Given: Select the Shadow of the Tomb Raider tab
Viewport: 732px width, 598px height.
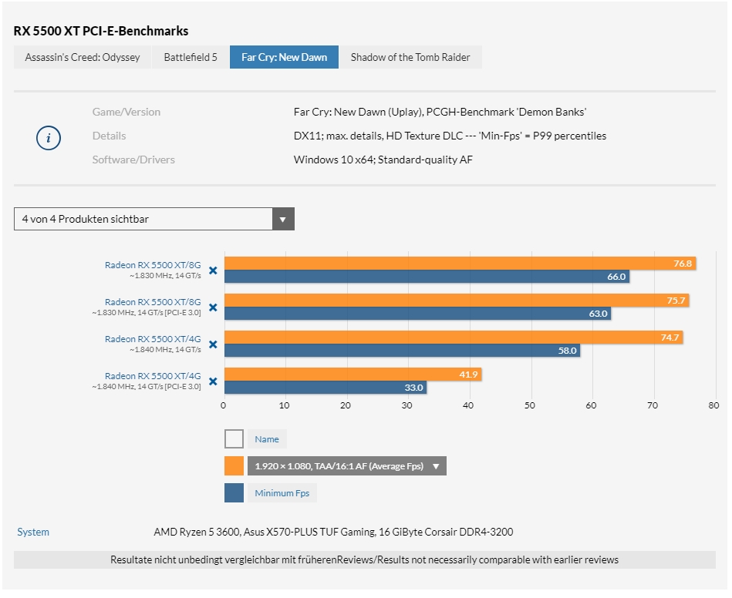Looking at the screenshot, I should coord(410,58).
